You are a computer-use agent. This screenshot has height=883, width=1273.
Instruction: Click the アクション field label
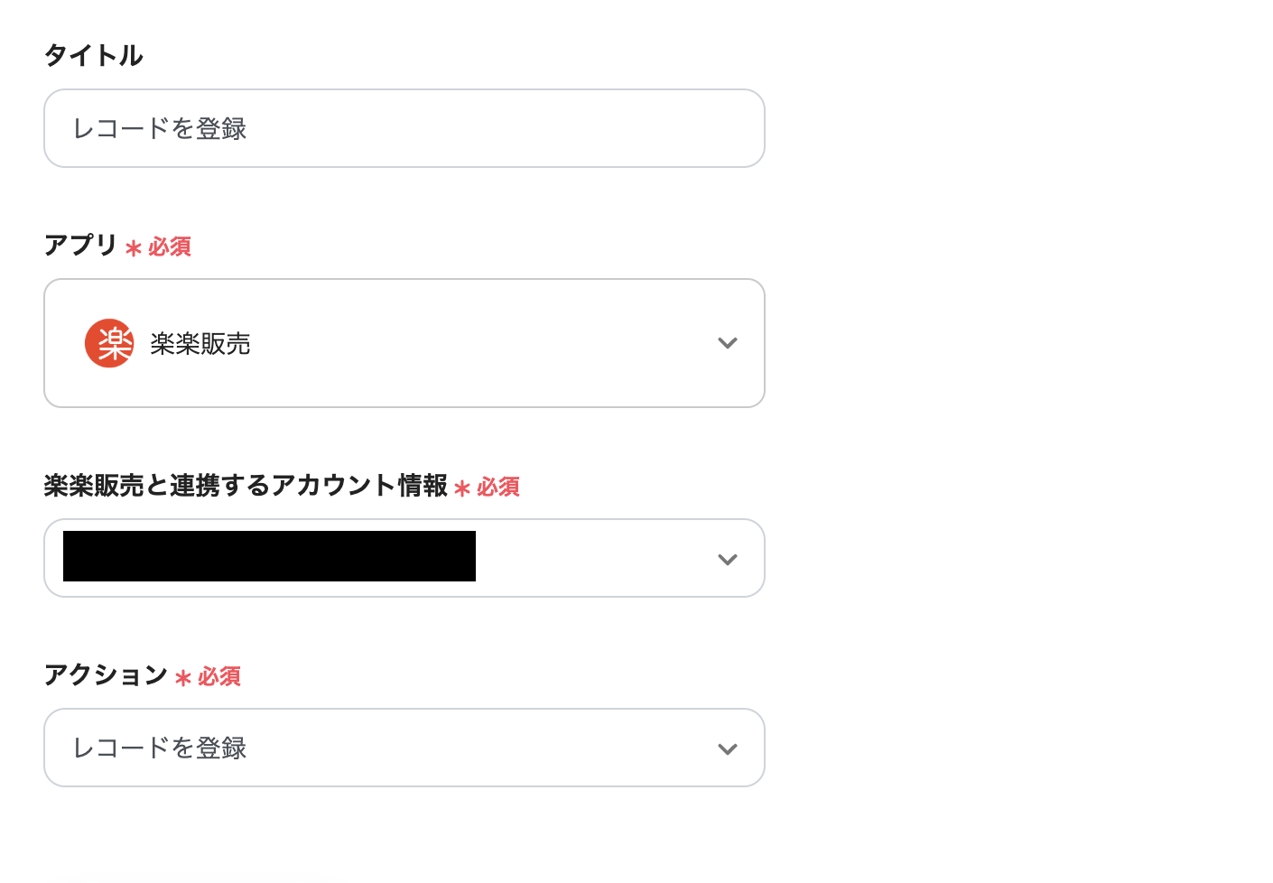point(106,675)
